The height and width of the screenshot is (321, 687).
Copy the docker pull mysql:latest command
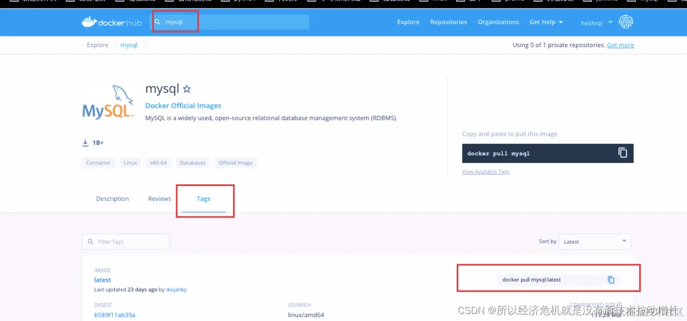pyautogui.click(x=611, y=280)
